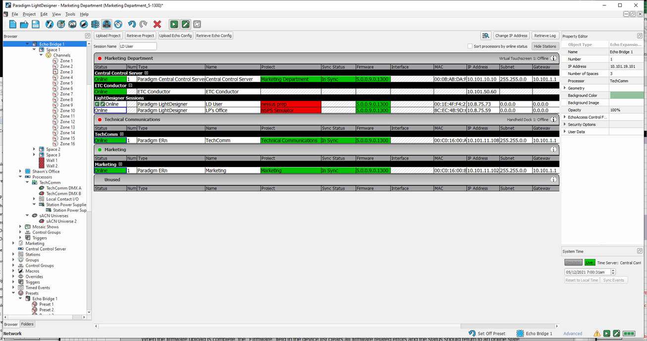Click the Change IP Address button

tap(511, 36)
